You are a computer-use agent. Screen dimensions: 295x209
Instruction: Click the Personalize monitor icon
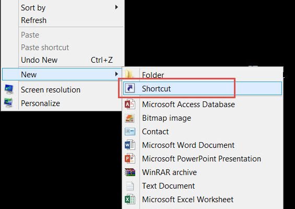(8, 103)
